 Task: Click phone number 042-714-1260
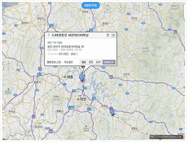tap(55, 43)
